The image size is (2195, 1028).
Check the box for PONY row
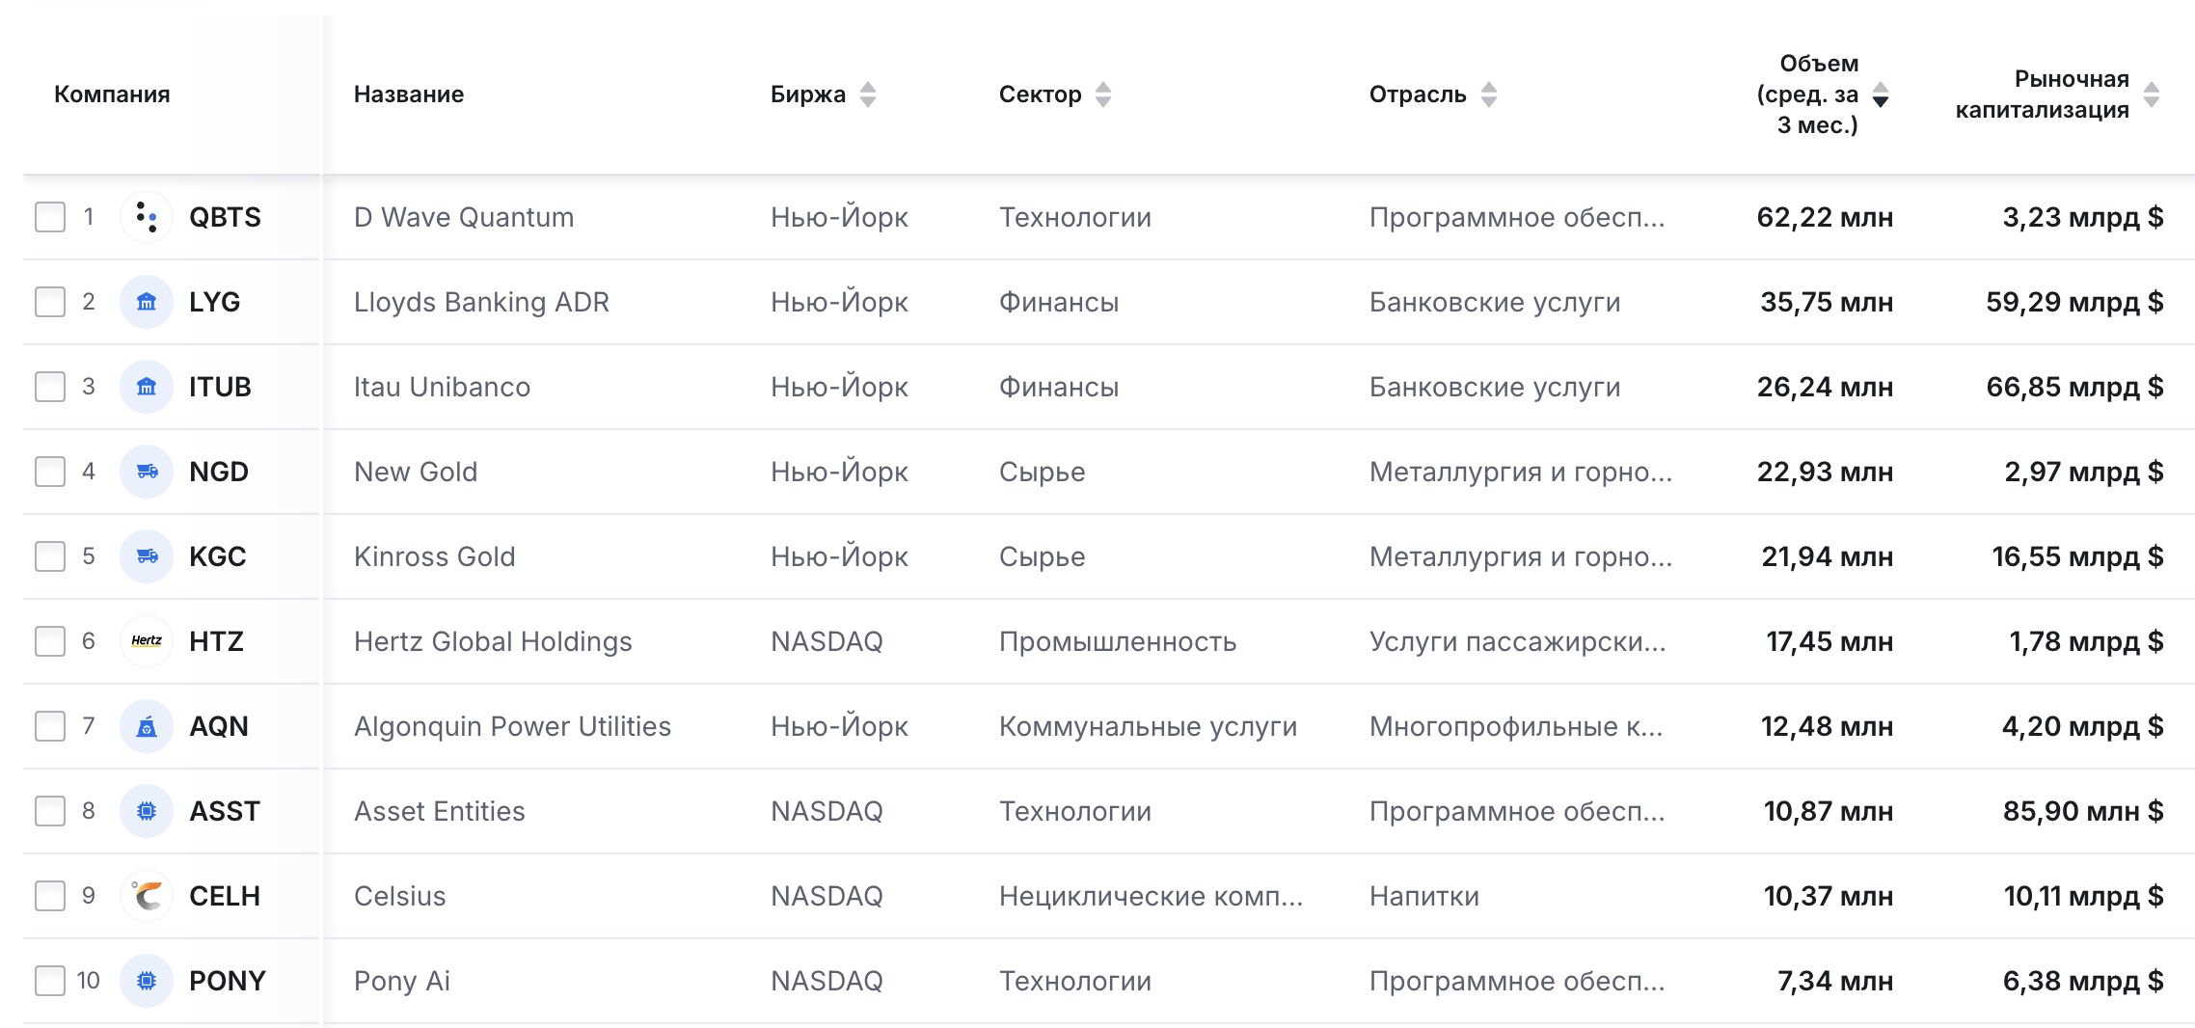50,981
